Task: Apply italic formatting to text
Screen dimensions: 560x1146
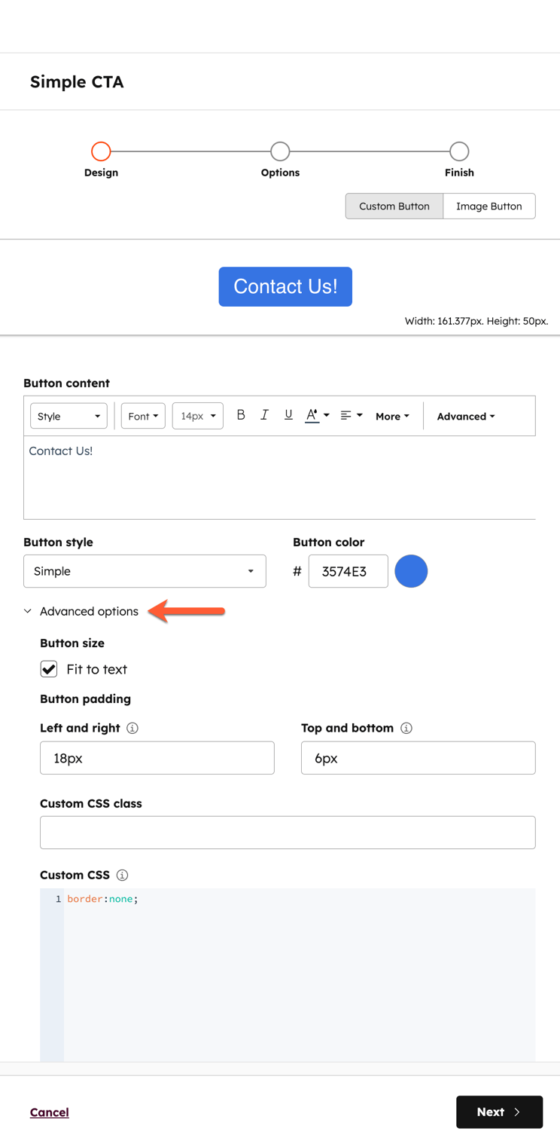Action: (264, 415)
